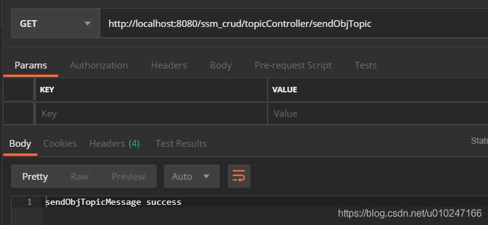Click the Key parameter input field
The width and height of the screenshot is (488, 225).
coord(152,114)
